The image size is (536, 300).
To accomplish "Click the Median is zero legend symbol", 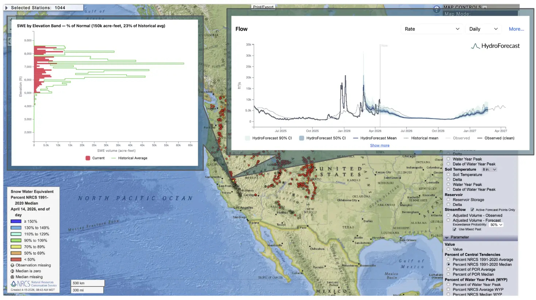I will (12, 271).
